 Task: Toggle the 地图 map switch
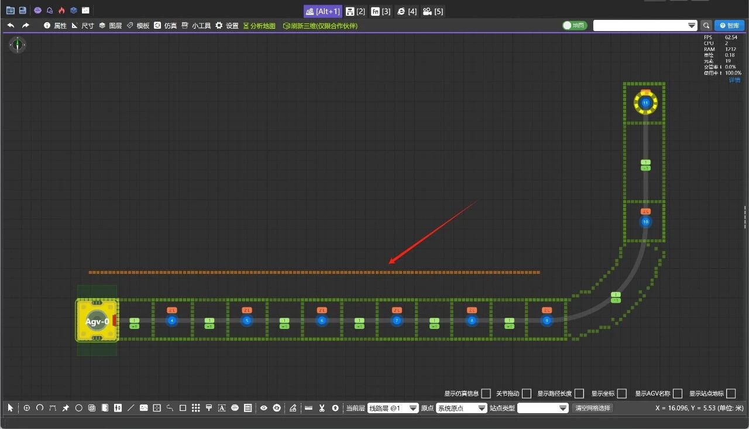tap(575, 26)
